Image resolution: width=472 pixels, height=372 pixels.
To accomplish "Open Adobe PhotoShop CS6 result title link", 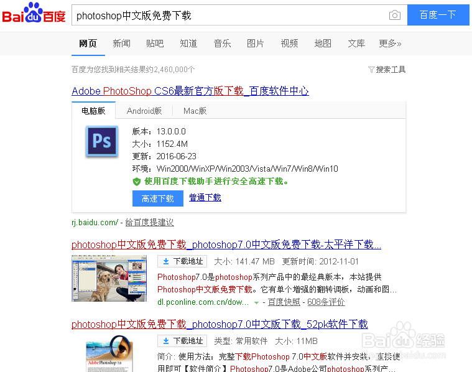I will pos(190,91).
